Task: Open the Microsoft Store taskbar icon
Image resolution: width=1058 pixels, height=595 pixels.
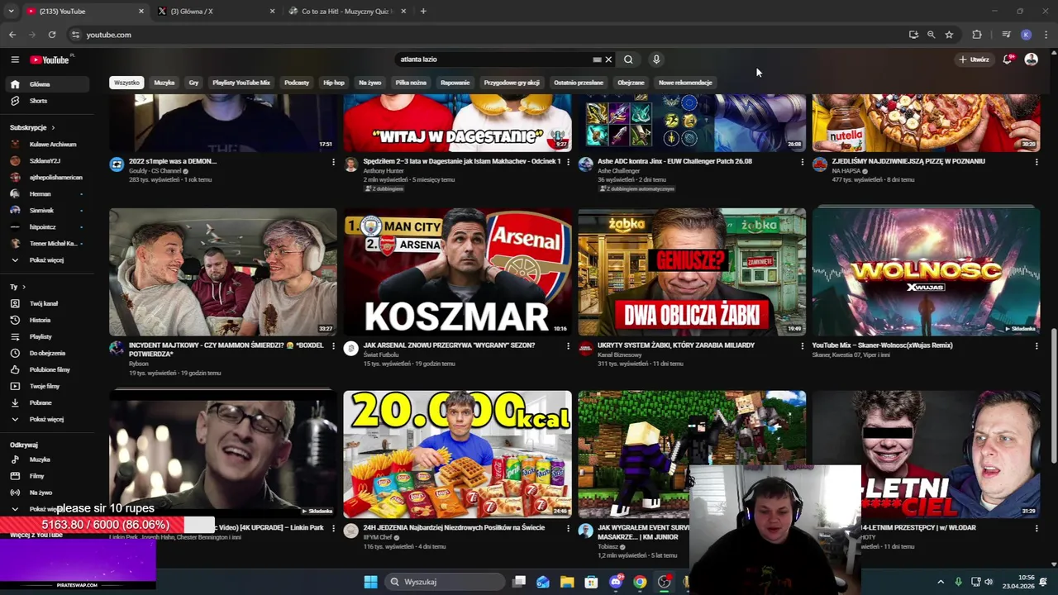Action: click(591, 582)
